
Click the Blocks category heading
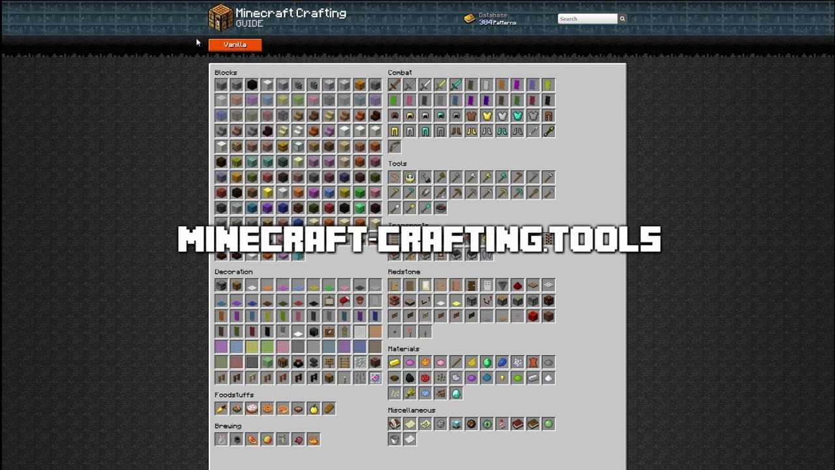coord(226,72)
